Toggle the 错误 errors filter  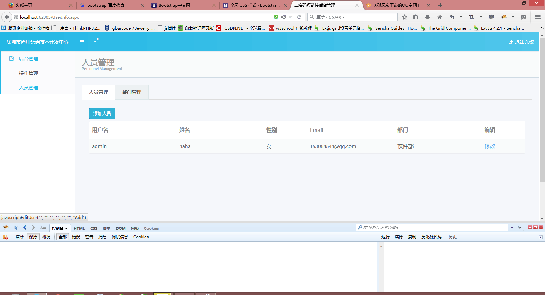point(76,237)
